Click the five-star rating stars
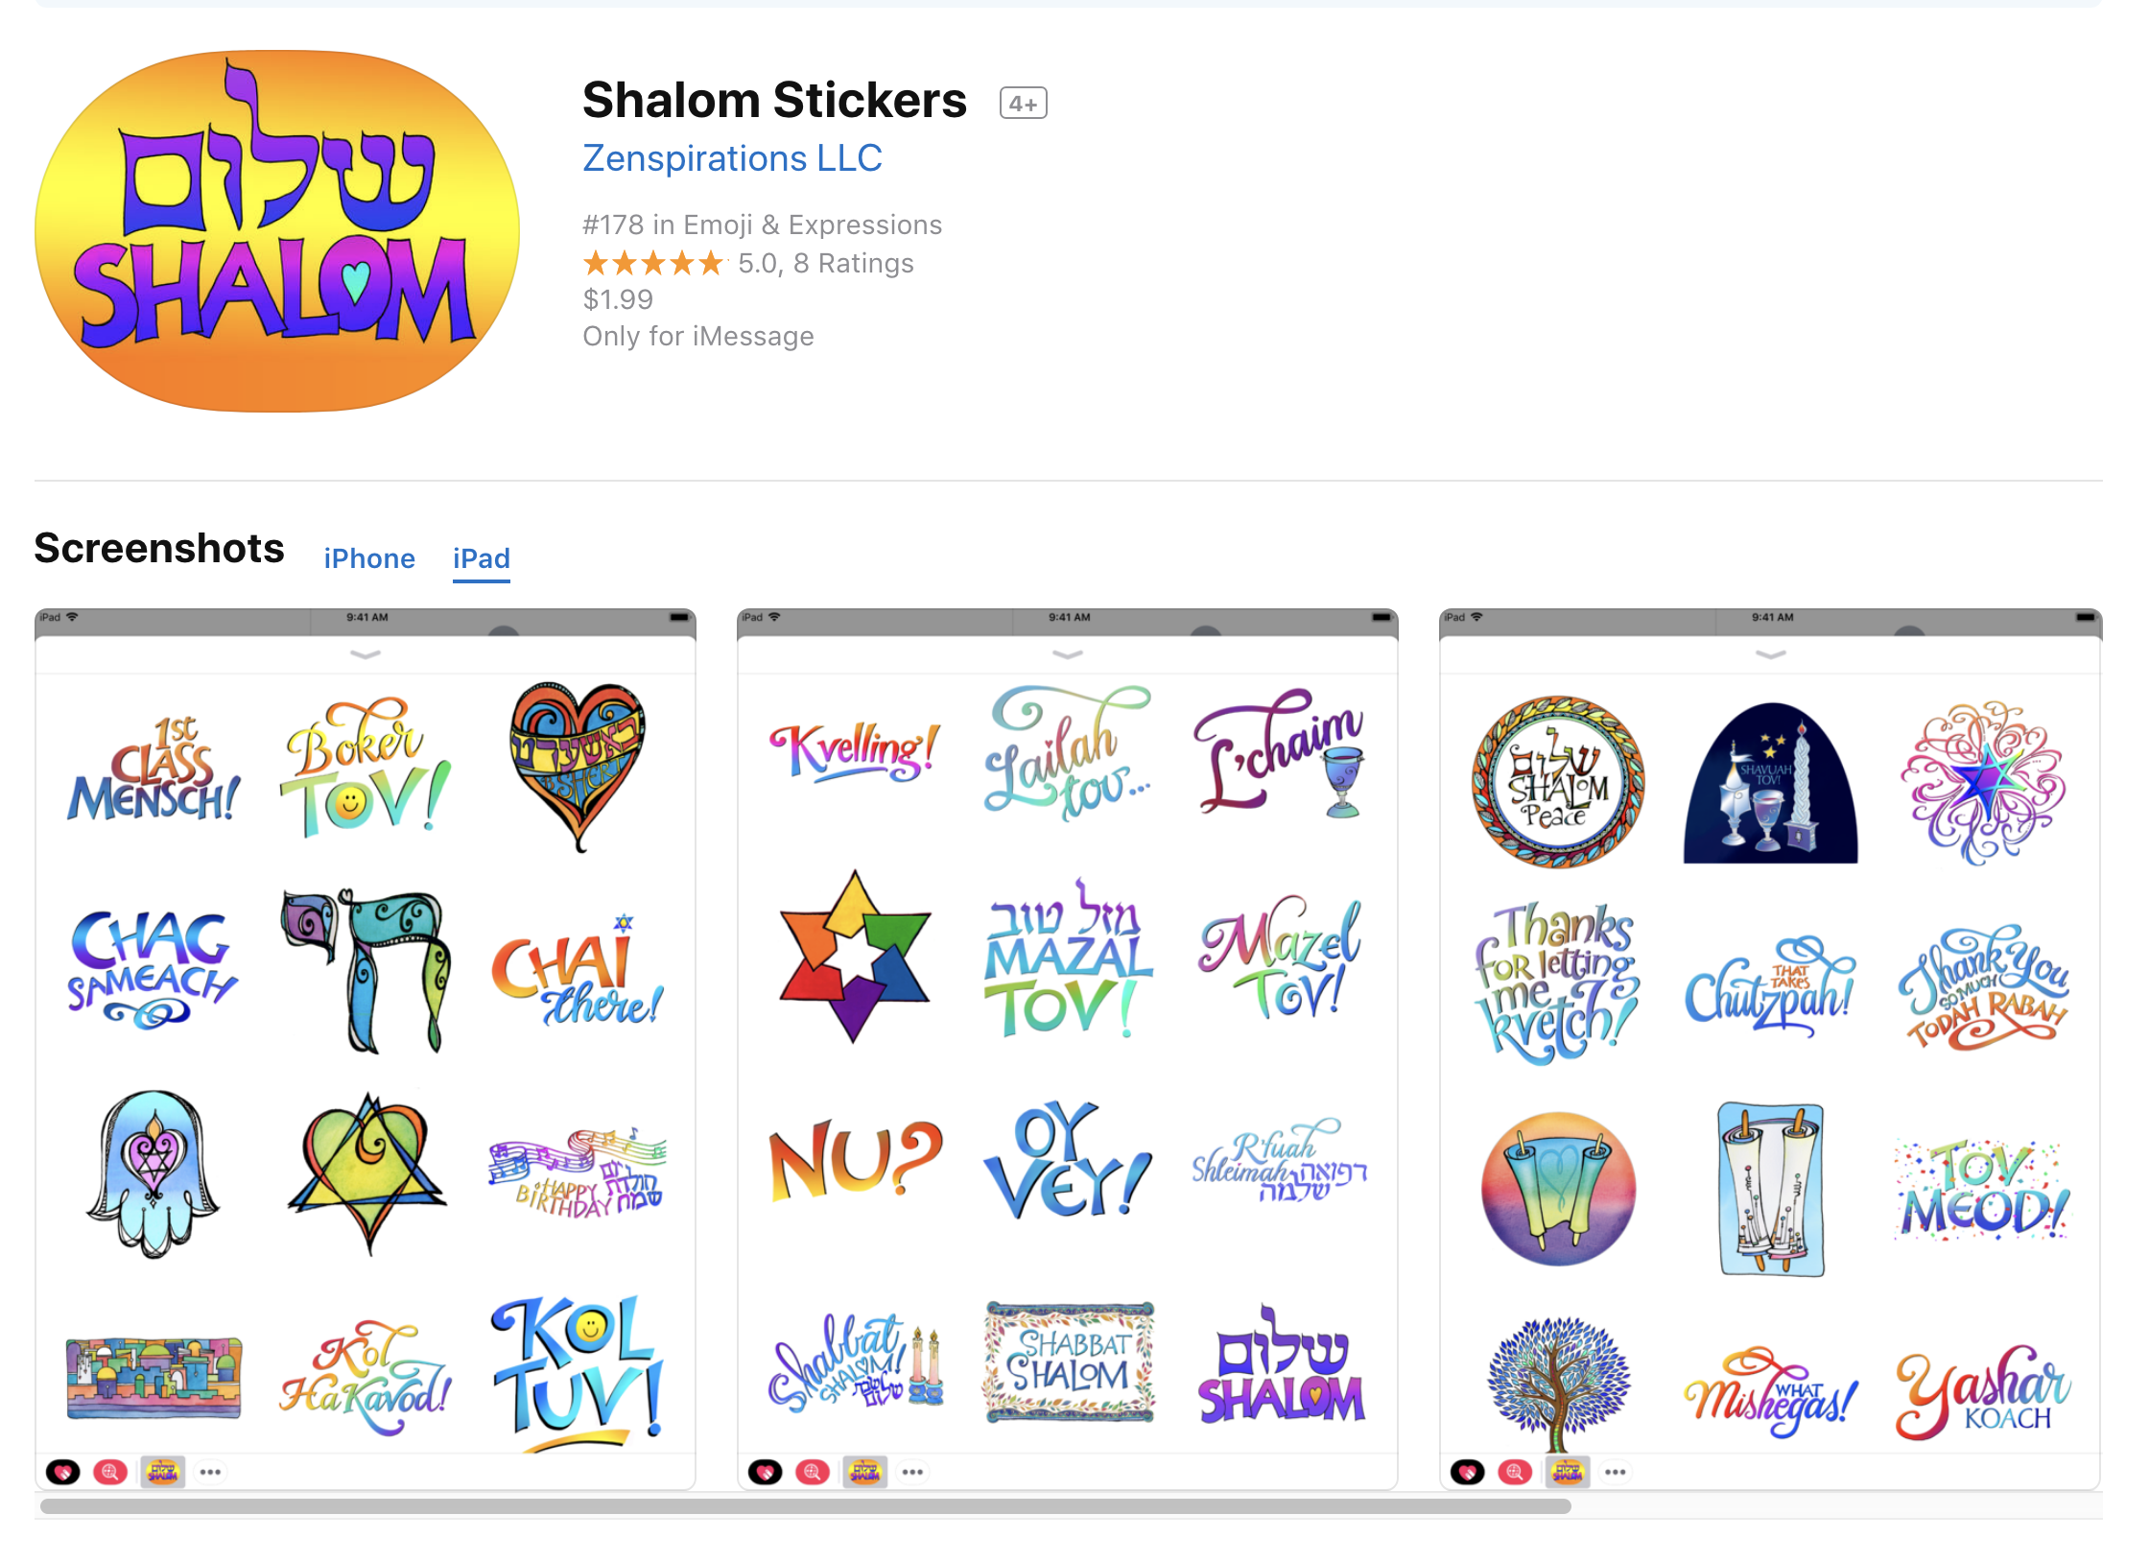Screen dimensions: 2149x1562 coord(653,263)
